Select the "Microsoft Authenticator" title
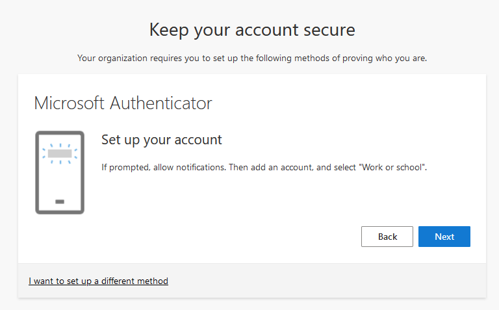The image size is (499, 310). (x=123, y=103)
